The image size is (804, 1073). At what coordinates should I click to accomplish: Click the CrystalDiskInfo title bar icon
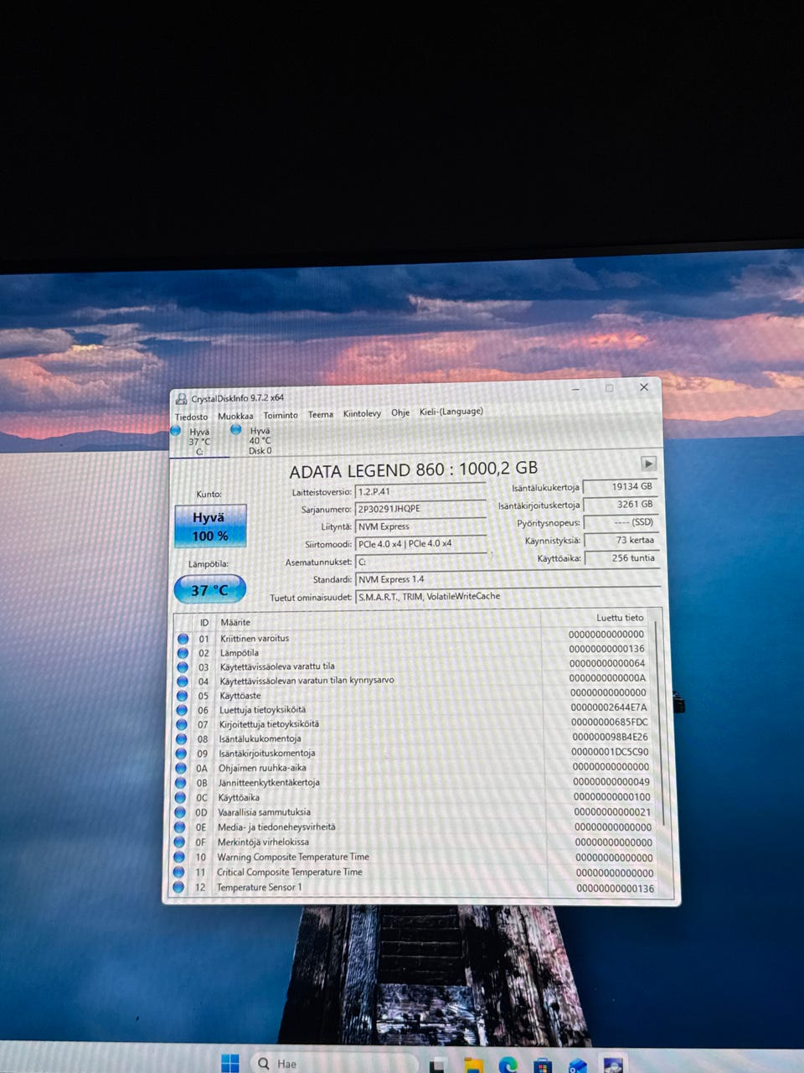pos(181,399)
